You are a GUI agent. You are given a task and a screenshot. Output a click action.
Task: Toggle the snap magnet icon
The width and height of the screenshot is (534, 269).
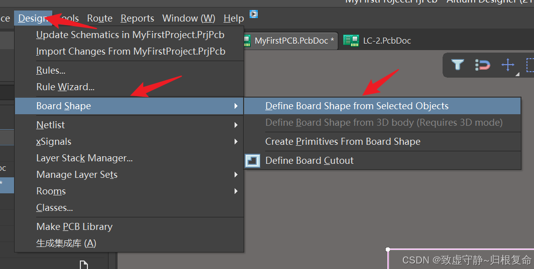point(483,65)
